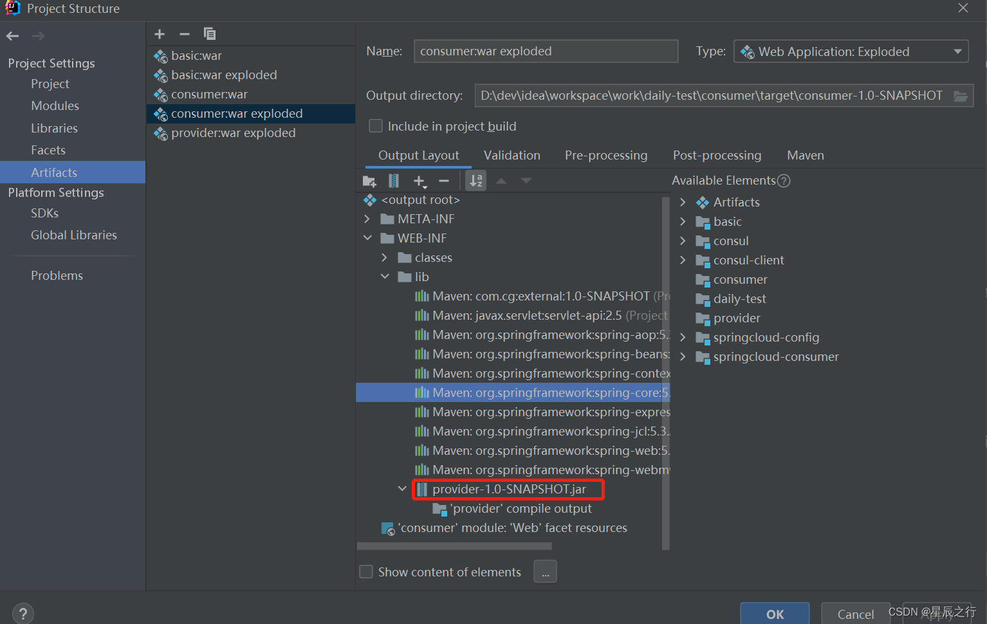Remove element from output layout
Screen dimensions: 987x624
click(444, 181)
